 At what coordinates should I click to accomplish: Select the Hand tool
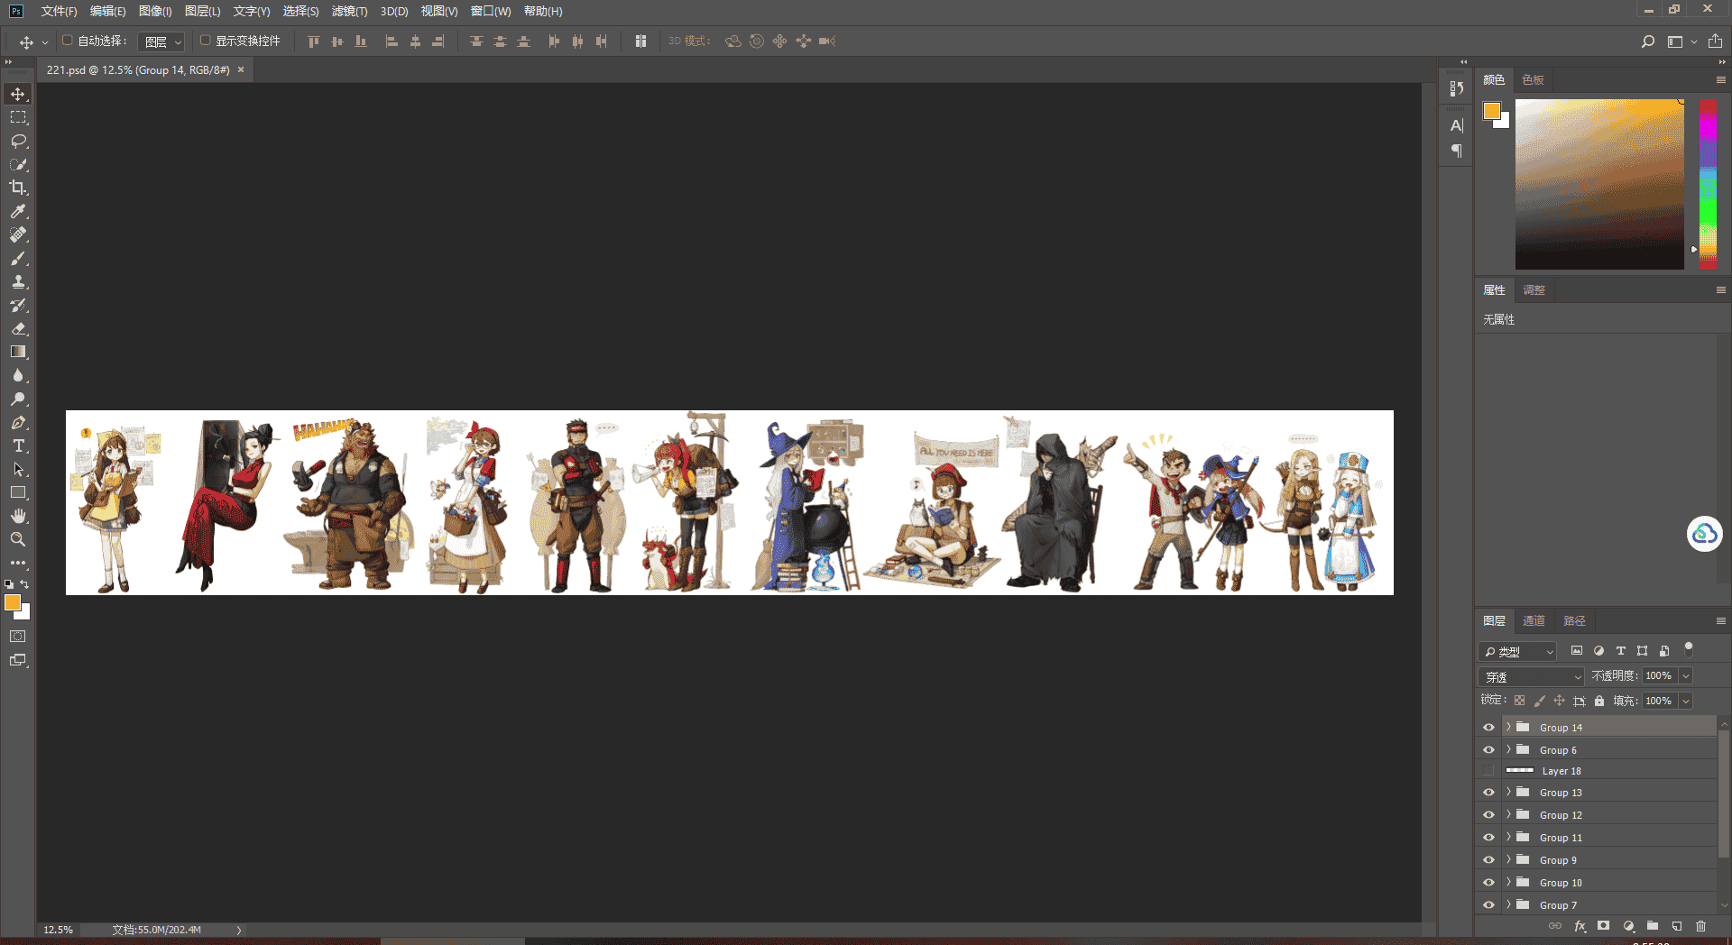coord(18,516)
